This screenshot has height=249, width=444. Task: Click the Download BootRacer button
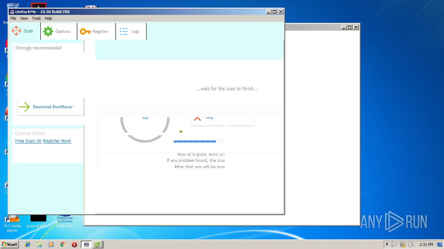click(x=51, y=107)
